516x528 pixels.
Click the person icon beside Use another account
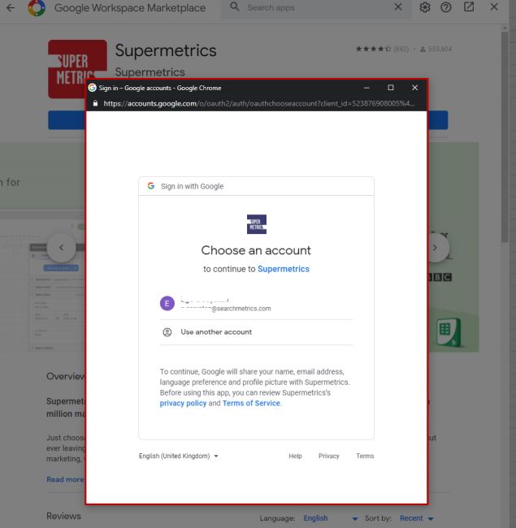(x=167, y=332)
